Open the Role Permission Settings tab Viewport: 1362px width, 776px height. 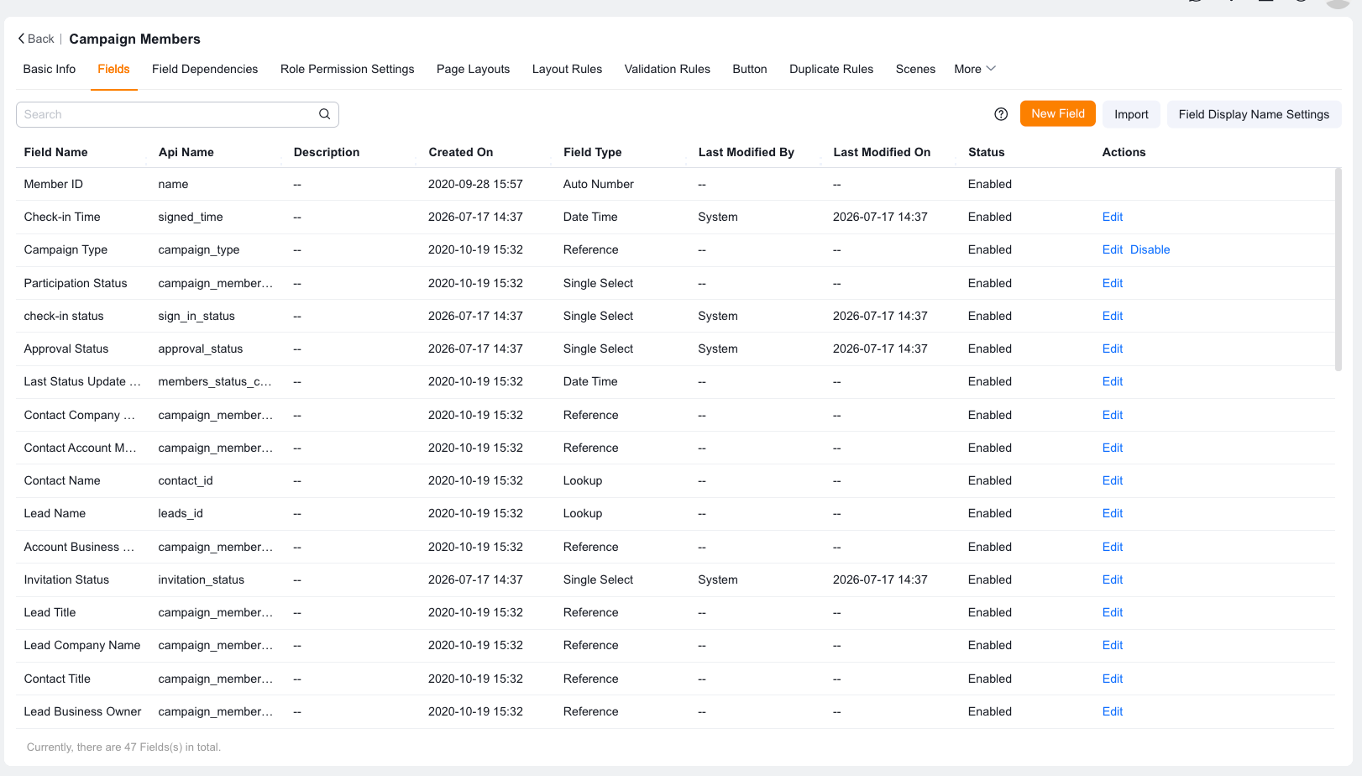347,69
